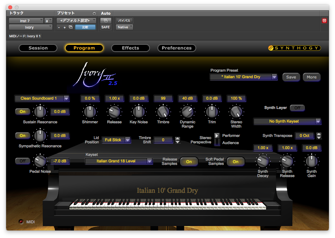
Task: Click the Dynamic Range 40 dB field
Action: (188, 99)
